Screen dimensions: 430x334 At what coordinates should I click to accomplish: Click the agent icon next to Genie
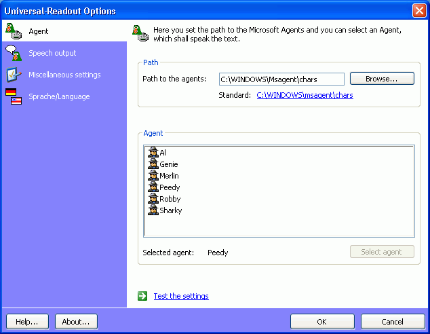point(153,164)
